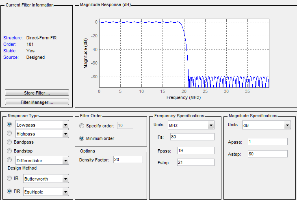Click the 'Direct-Form FIR' structure text
Image resolution: width=297 pixels, height=200 pixels.
click(x=41, y=38)
